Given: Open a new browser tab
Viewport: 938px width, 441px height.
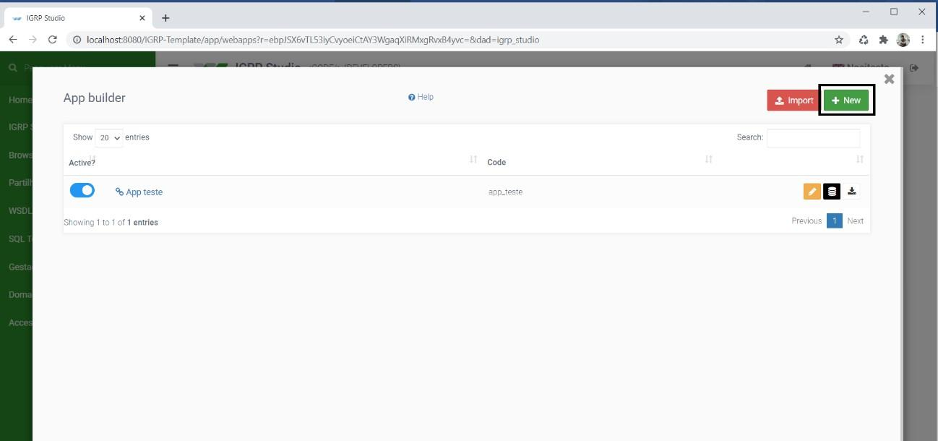Looking at the screenshot, I should point(165,18).
